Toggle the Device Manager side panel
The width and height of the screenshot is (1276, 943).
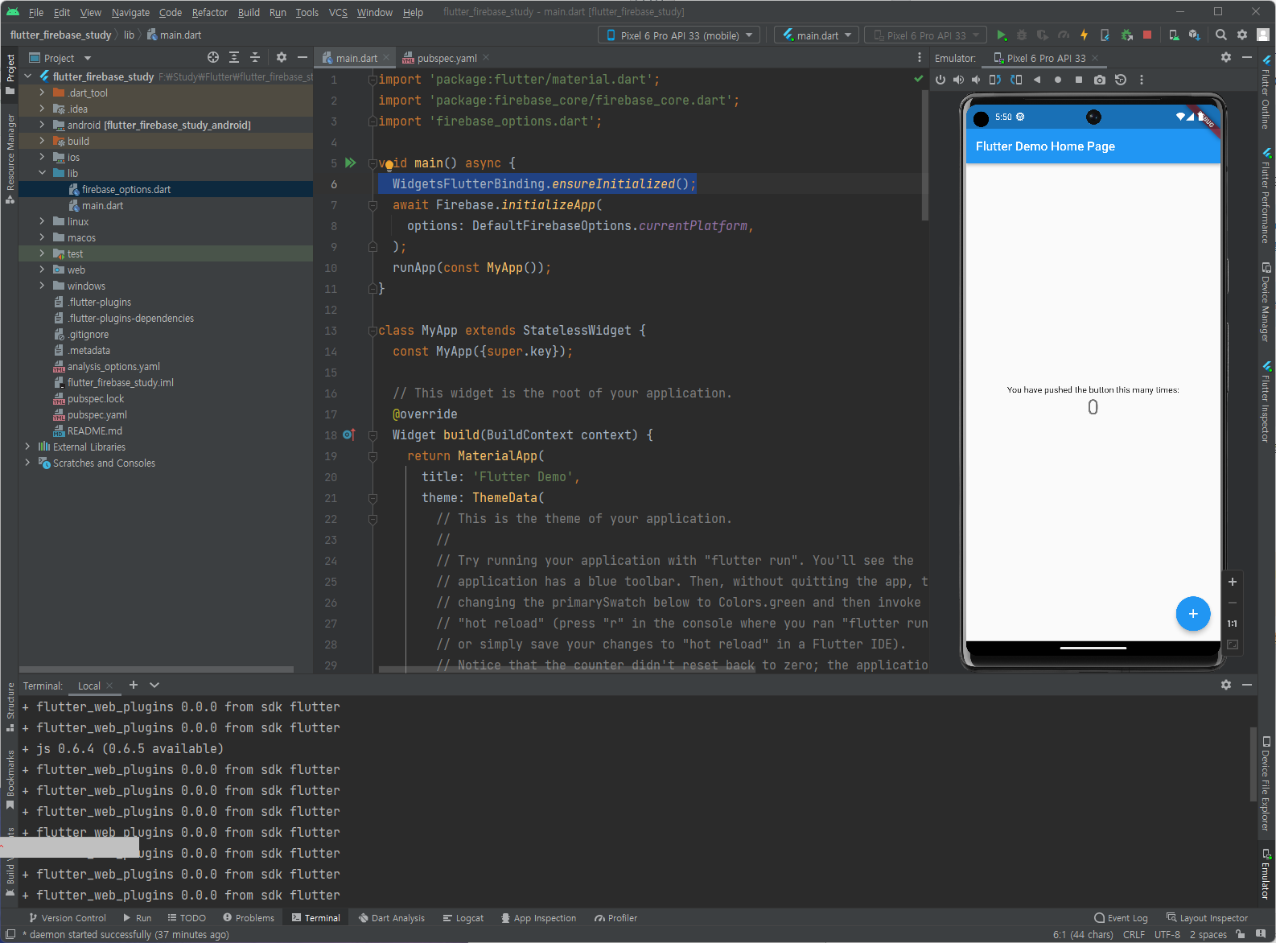[x=1266, y=302]
